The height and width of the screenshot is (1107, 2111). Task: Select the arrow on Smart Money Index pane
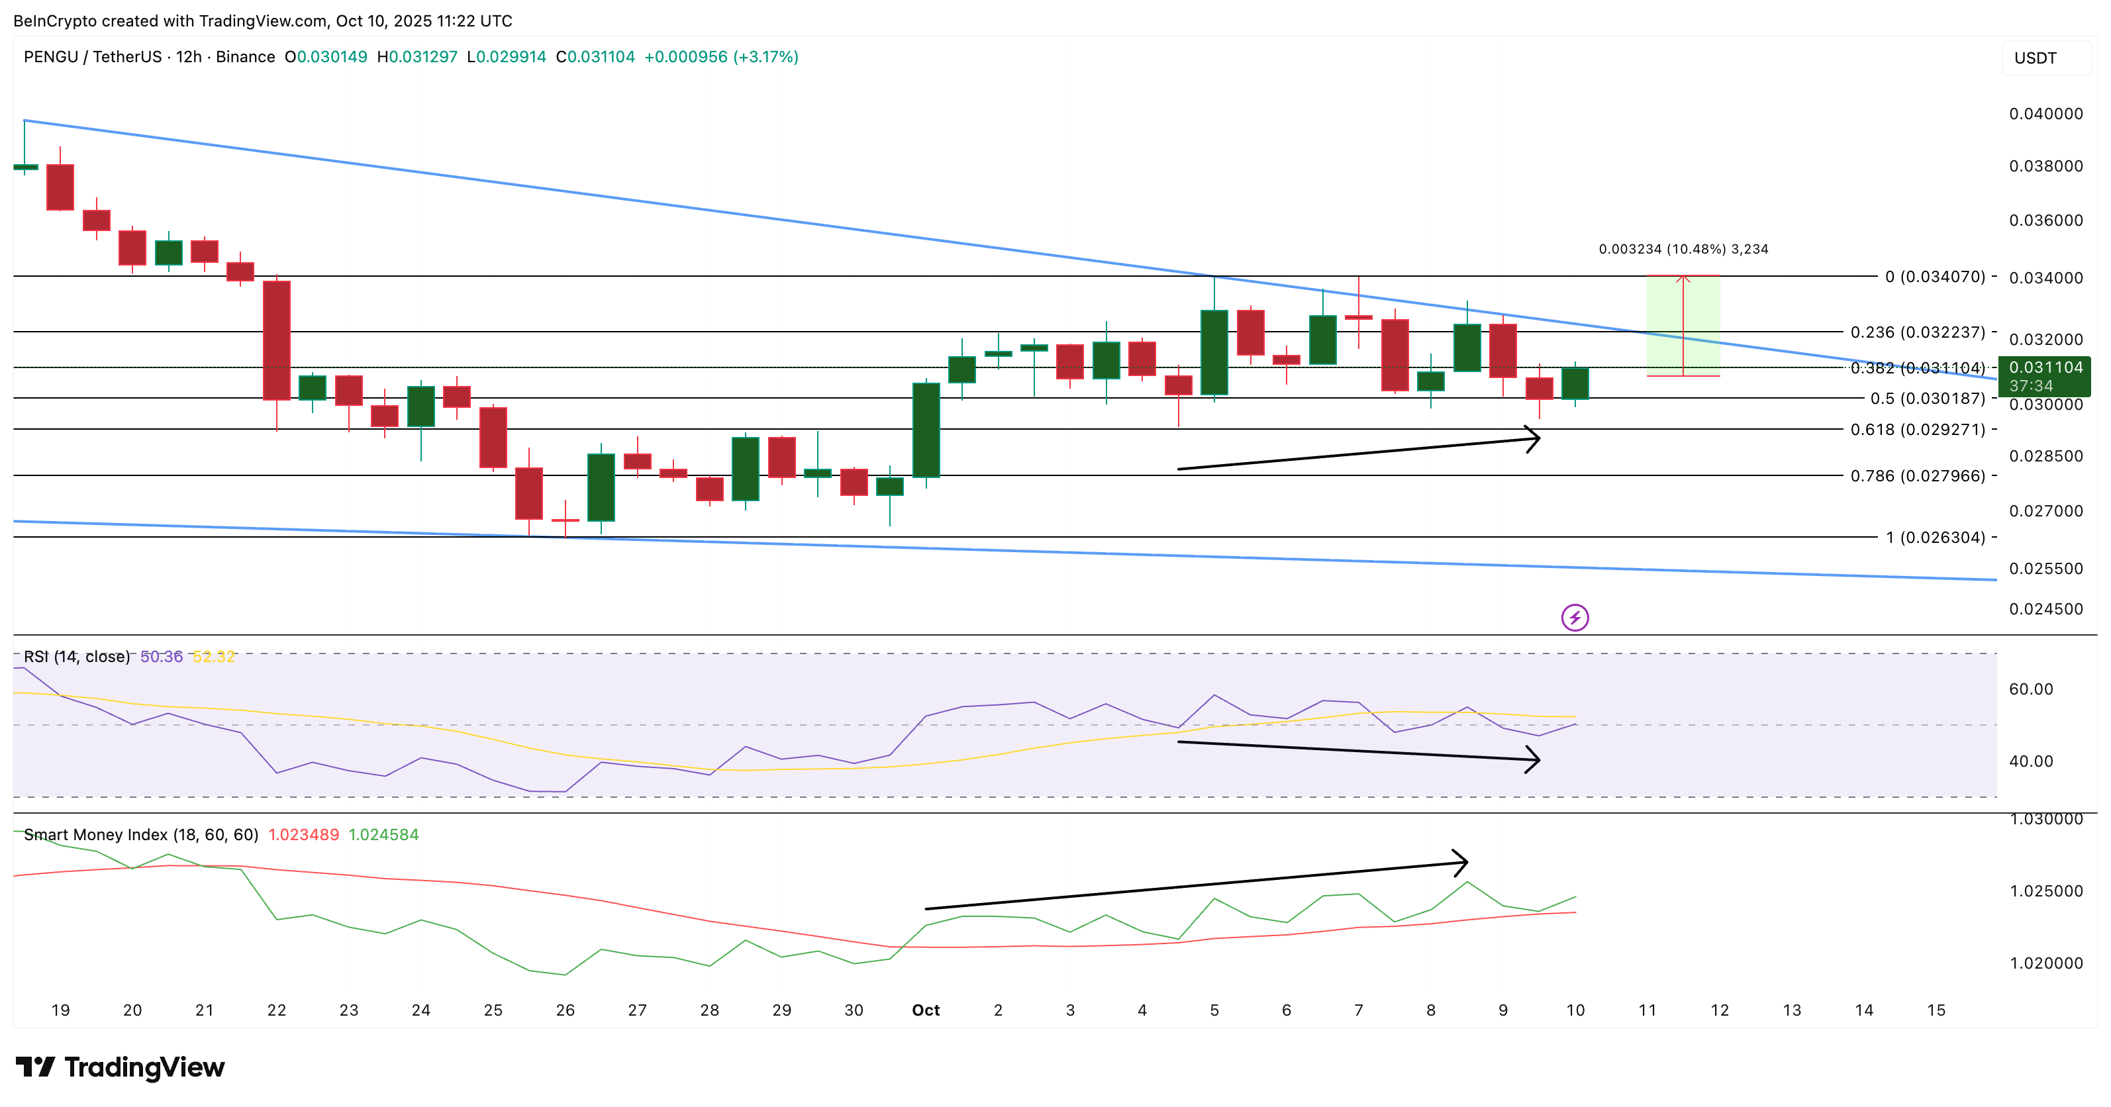[x=1197, y=885]
